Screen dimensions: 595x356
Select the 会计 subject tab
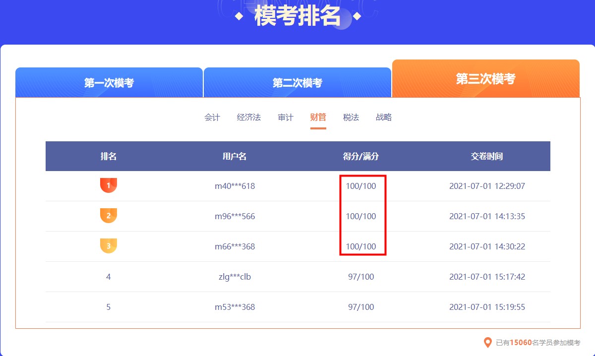(212, 118)
